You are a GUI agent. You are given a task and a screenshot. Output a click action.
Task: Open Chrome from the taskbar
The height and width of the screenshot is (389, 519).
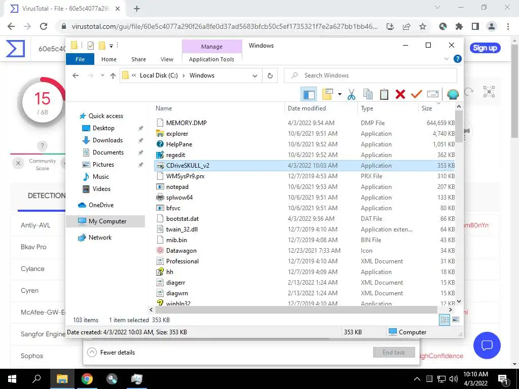click(x=87, y=379)
